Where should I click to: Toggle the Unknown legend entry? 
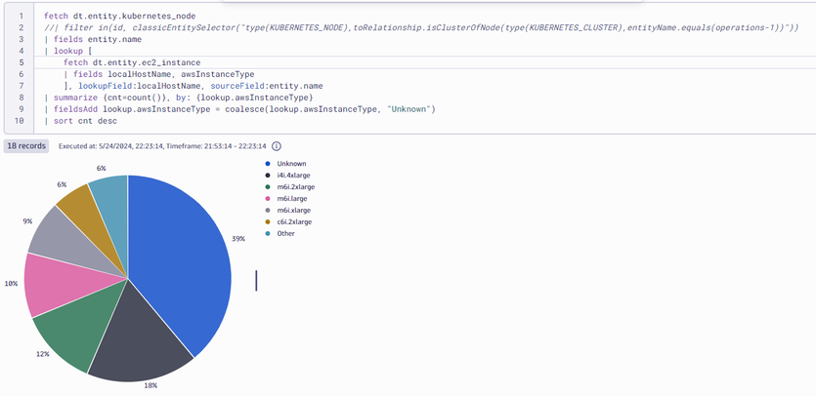point(291,163)
